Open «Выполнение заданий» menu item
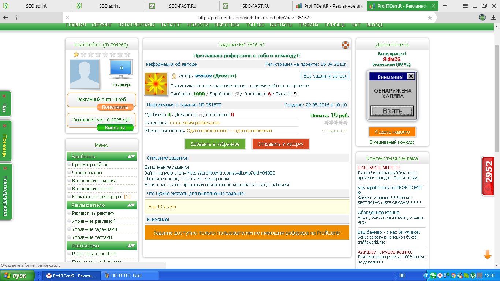Screen dimensions: 500x281 point(94,181)
